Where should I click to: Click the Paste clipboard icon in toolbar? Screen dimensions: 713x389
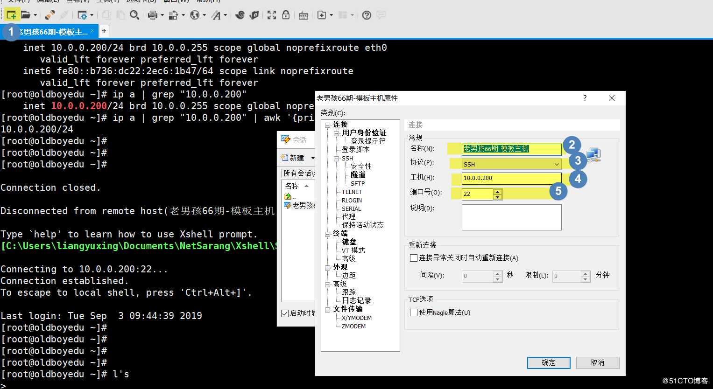coord(120,15)
